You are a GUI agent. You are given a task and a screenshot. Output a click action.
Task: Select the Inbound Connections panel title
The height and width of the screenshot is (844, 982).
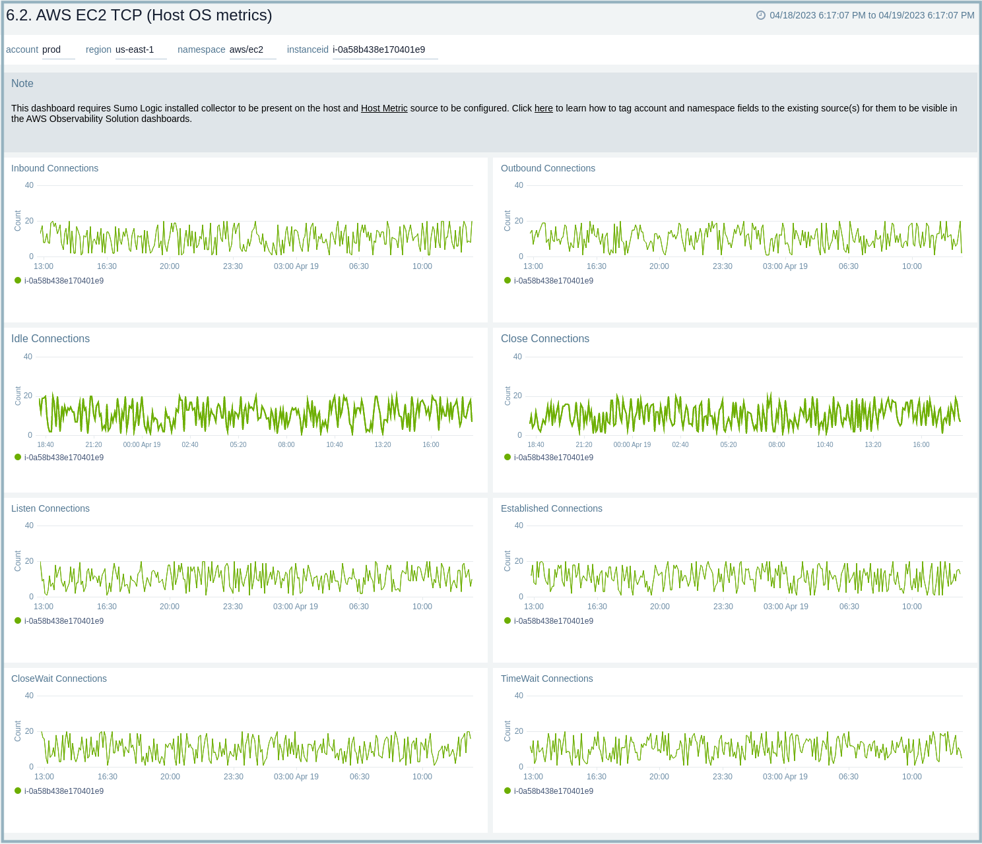pyautogui.click(x=55, y=168)
